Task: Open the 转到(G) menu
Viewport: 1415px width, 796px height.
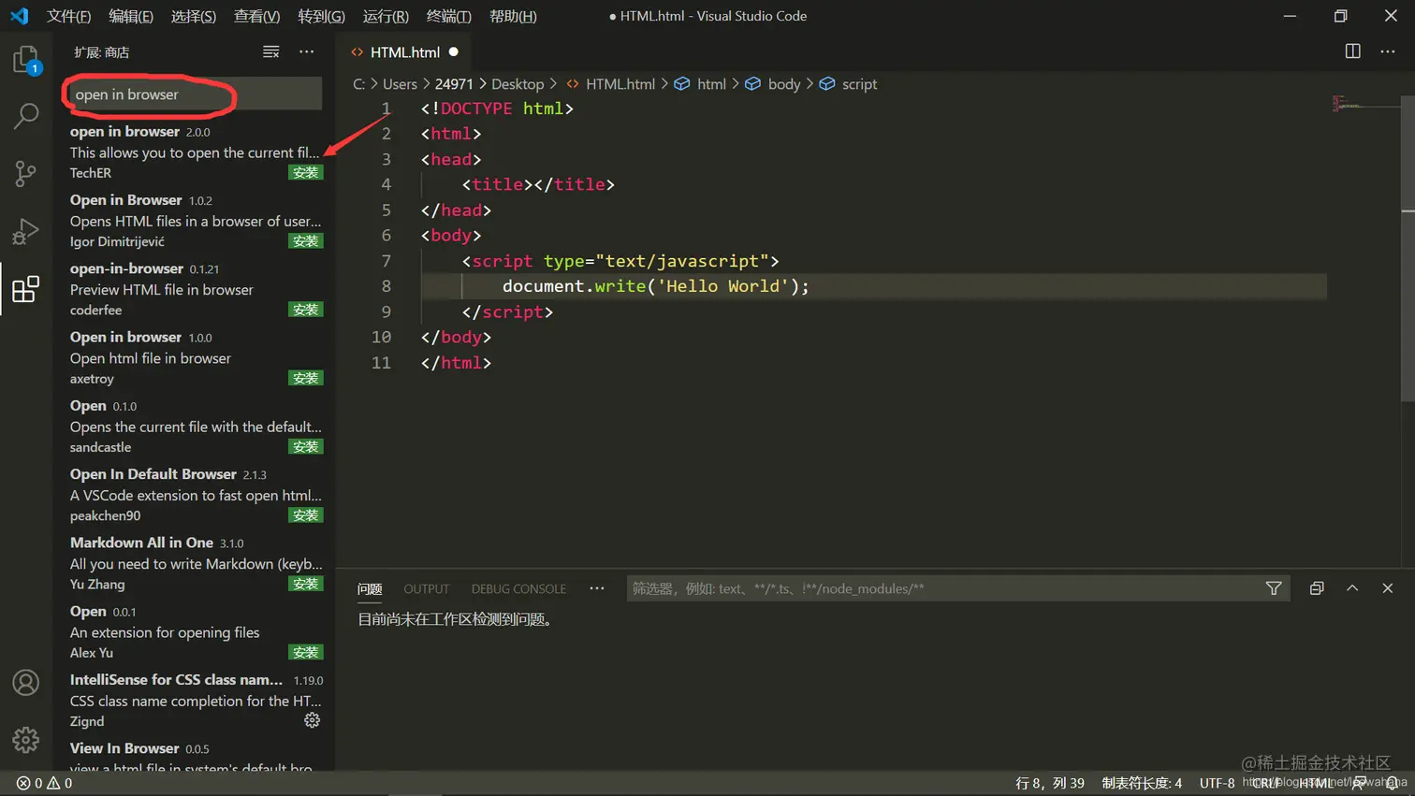Action: click(x=321, y=16)
